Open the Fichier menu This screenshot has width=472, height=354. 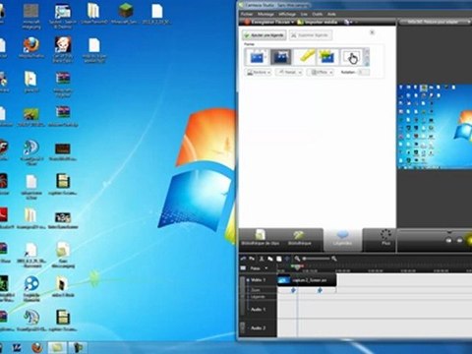coord(247,14)
